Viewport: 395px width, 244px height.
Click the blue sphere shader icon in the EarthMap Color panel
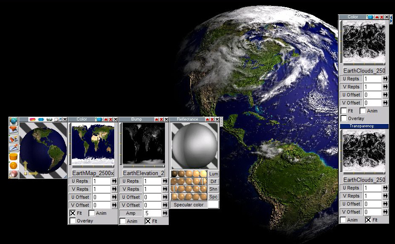tap(99, 119)
